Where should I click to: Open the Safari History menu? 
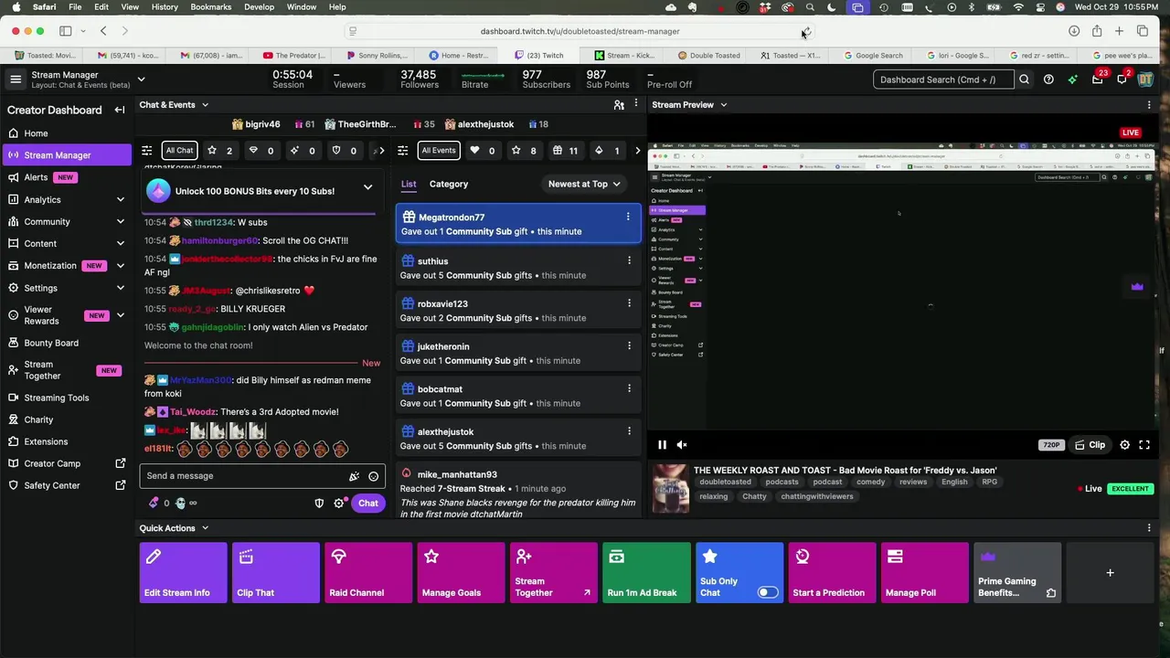[x=165, y=7]
